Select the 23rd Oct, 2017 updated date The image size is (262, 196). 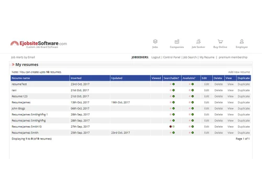coord(121,133)
